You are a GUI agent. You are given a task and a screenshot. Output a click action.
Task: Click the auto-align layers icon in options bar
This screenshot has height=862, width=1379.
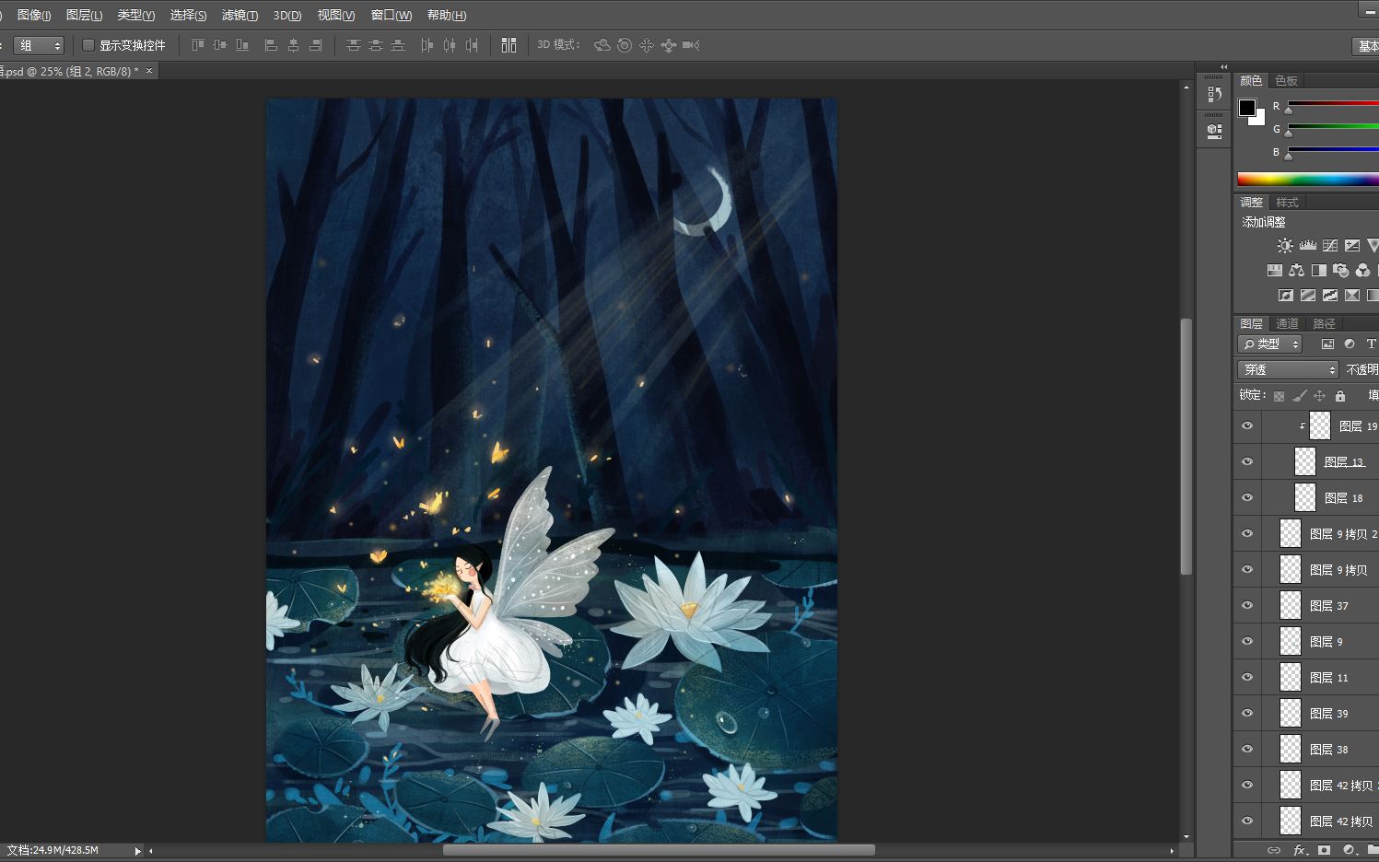(508, 45)
